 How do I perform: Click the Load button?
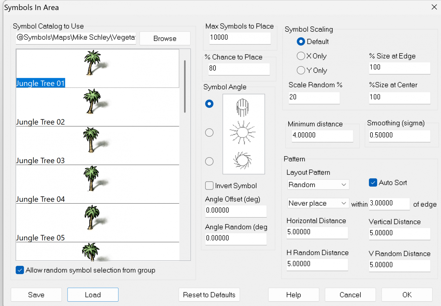93,295
